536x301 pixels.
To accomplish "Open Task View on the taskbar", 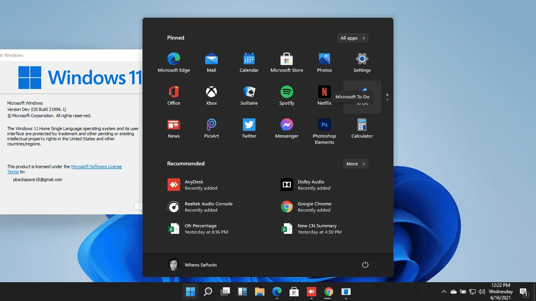I will coord(225,292).
